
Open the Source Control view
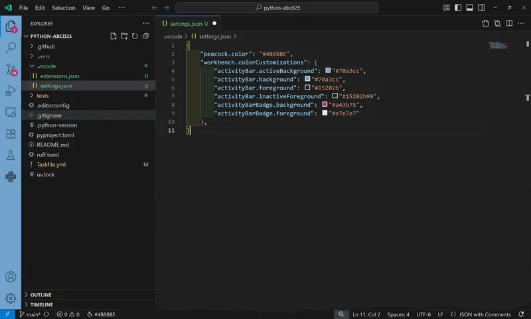11,70
